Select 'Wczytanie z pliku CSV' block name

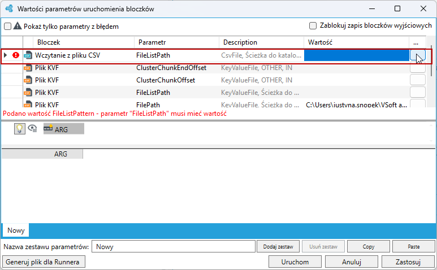coord(67,55)
